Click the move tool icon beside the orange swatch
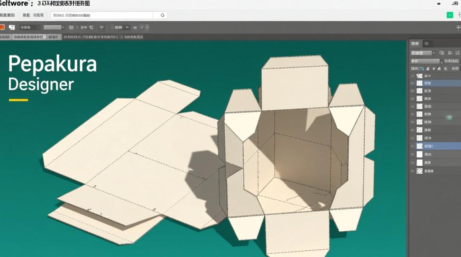The image size is (461, 257). (11, 27)
